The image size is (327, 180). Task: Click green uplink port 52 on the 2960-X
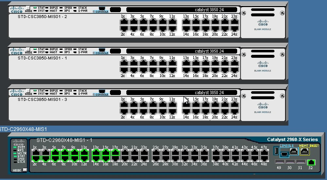point(311,162)
